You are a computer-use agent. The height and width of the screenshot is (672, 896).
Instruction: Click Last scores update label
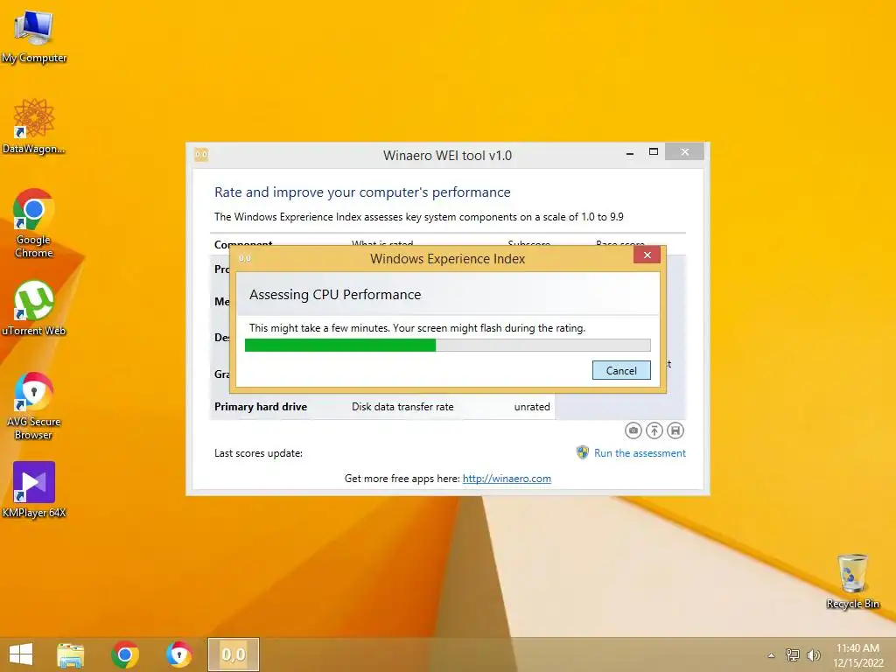(258, 453)
